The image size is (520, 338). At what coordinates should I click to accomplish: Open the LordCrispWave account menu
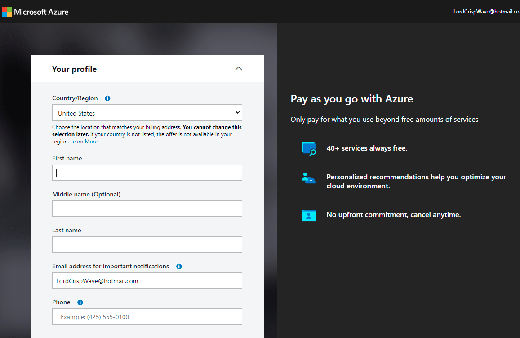tap(486, 12)
